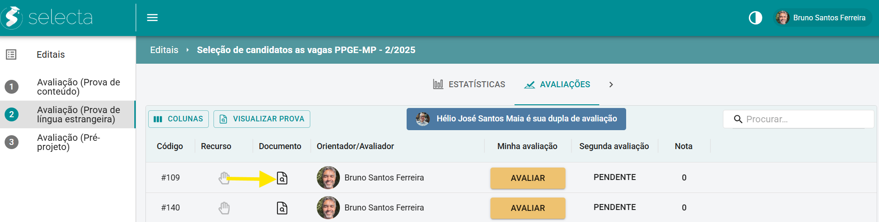Click Avaliar for candidate #109
Screen dimensions: 879x222
(x=528, y=178)
